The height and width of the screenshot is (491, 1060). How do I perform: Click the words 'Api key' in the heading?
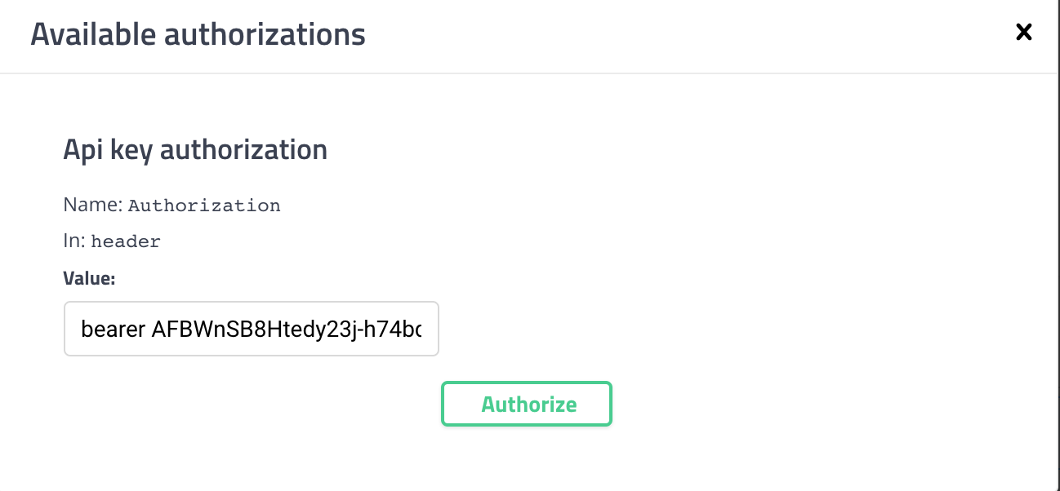click(x=108, y=150)
